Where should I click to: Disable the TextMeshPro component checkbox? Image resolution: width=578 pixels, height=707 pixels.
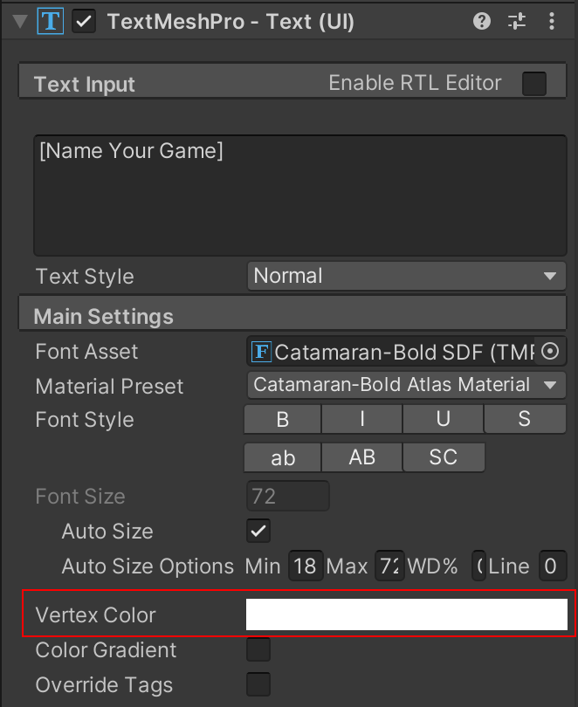pyautogui.click(x=85, y=22)
